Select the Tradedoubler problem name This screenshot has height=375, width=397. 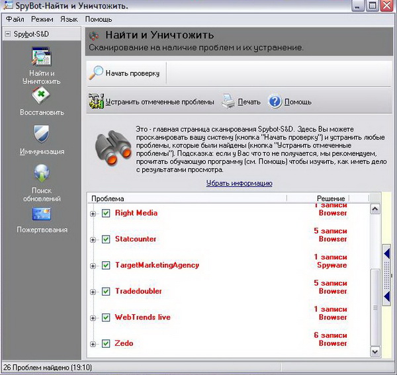(138, 291)
